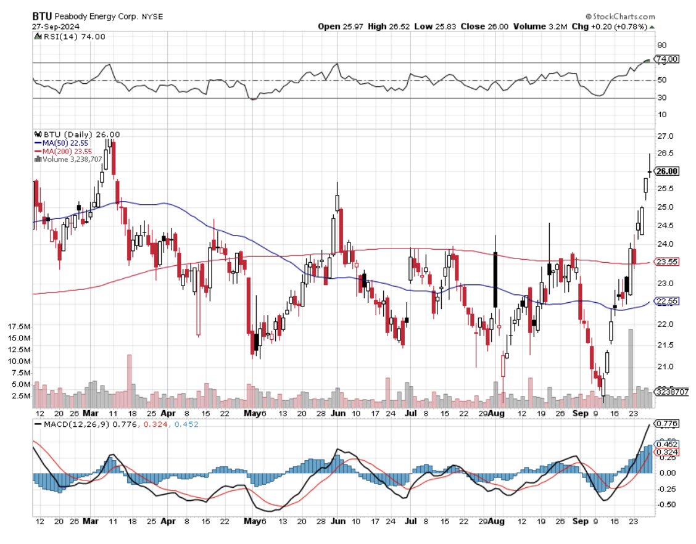Click the latest candlestick at the chart's right edge
Image resolution: width=696 pixels, height=544 pixels.
(x=650, y=171)
